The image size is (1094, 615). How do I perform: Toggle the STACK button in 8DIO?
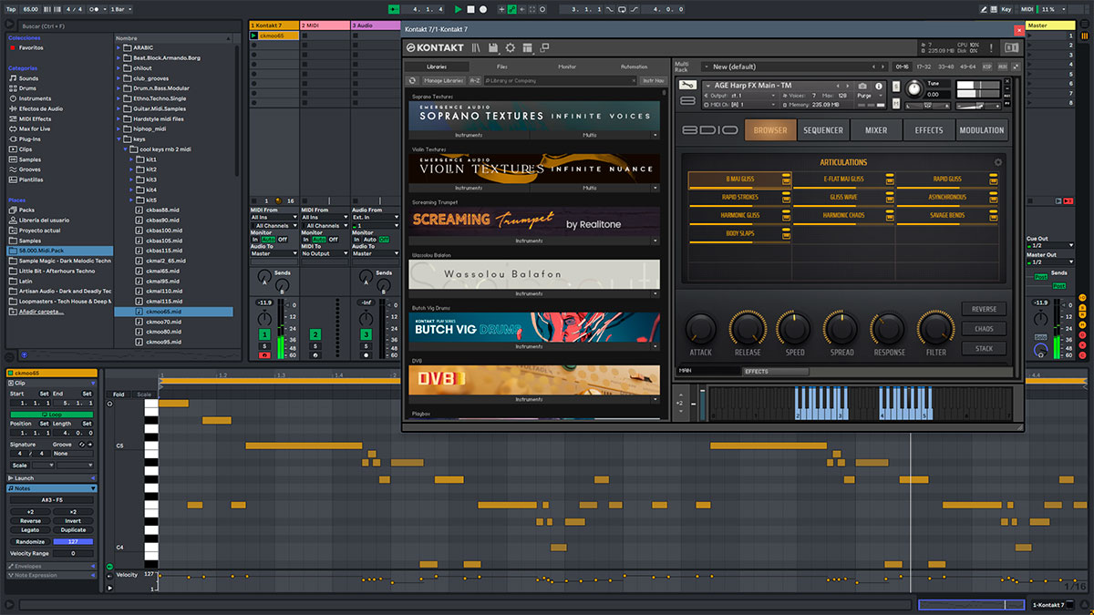[x=984, y=348]
